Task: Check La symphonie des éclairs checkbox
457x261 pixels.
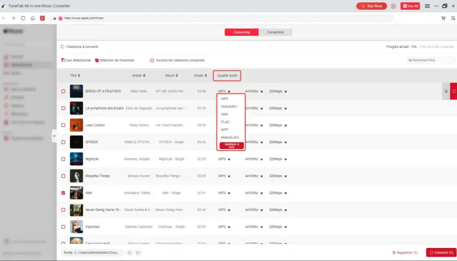Action: 63,108
